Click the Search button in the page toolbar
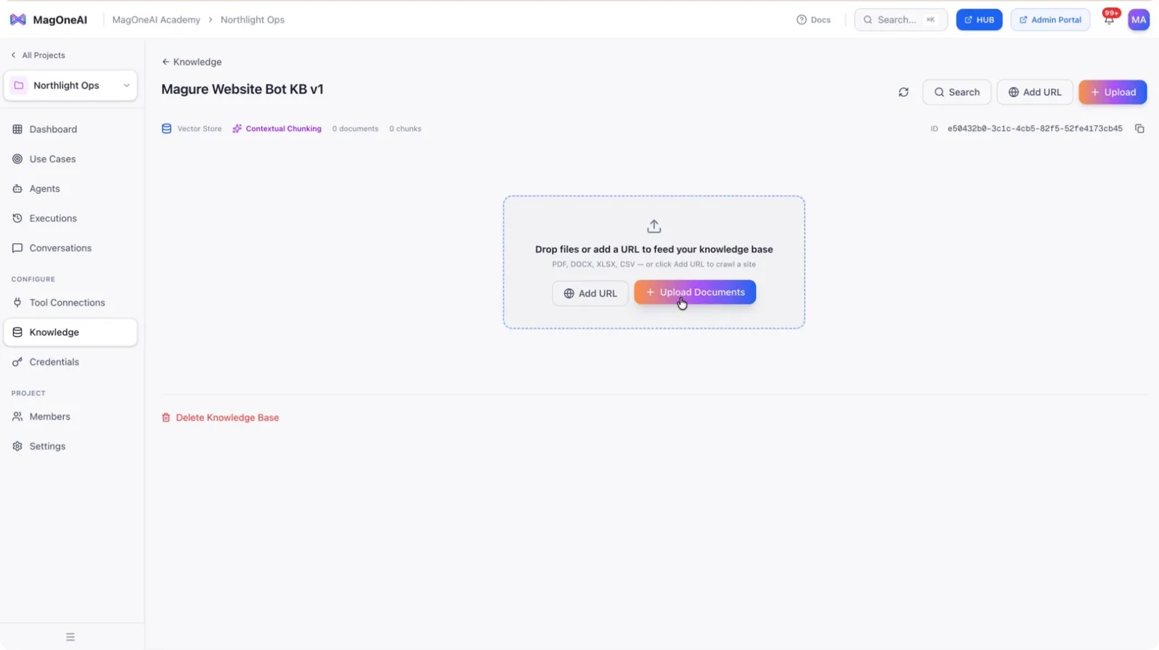This screenshot has width=1159, height=650. click(957, 92)
